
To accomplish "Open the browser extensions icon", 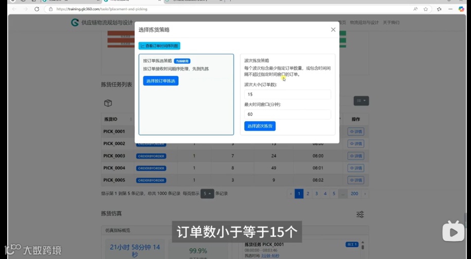I will [439, 9].
